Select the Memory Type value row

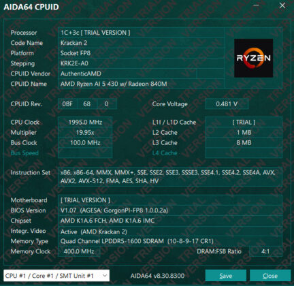click(170, 241)
